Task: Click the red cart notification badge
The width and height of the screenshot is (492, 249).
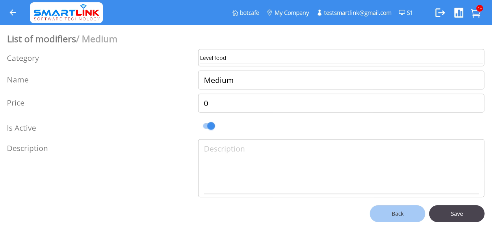Action: tap(480, 8)
